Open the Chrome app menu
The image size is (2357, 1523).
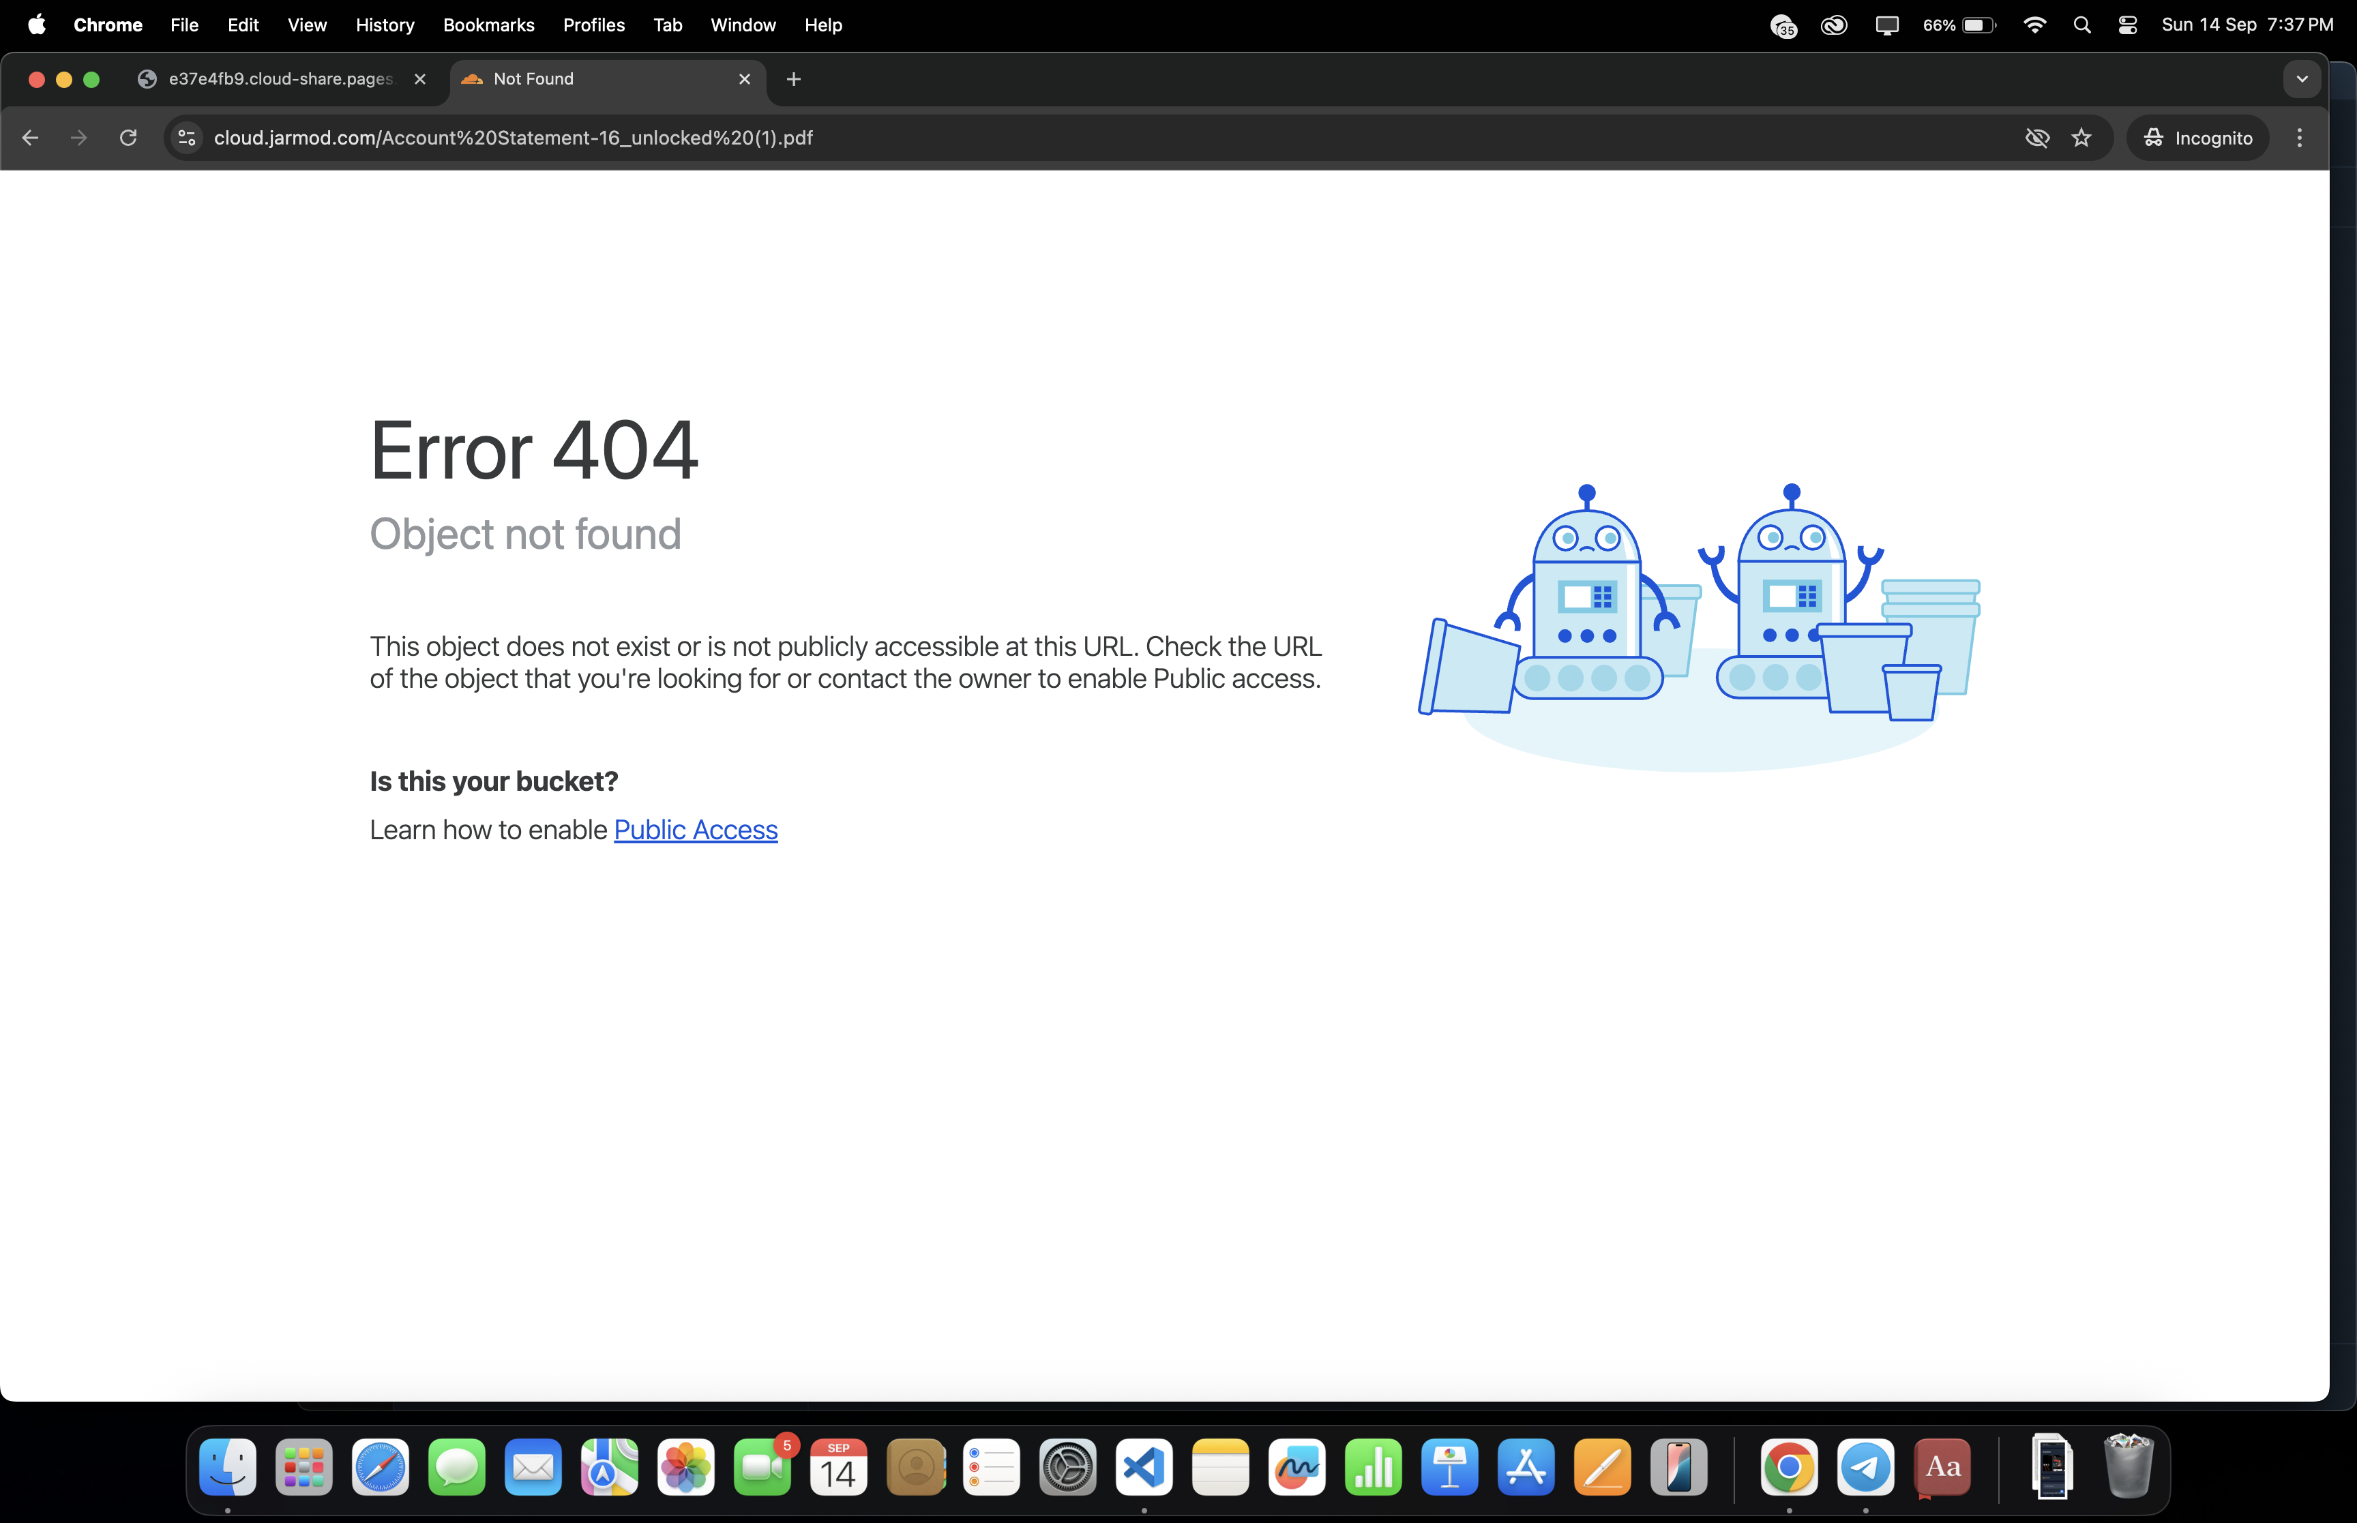click(108, 25)
